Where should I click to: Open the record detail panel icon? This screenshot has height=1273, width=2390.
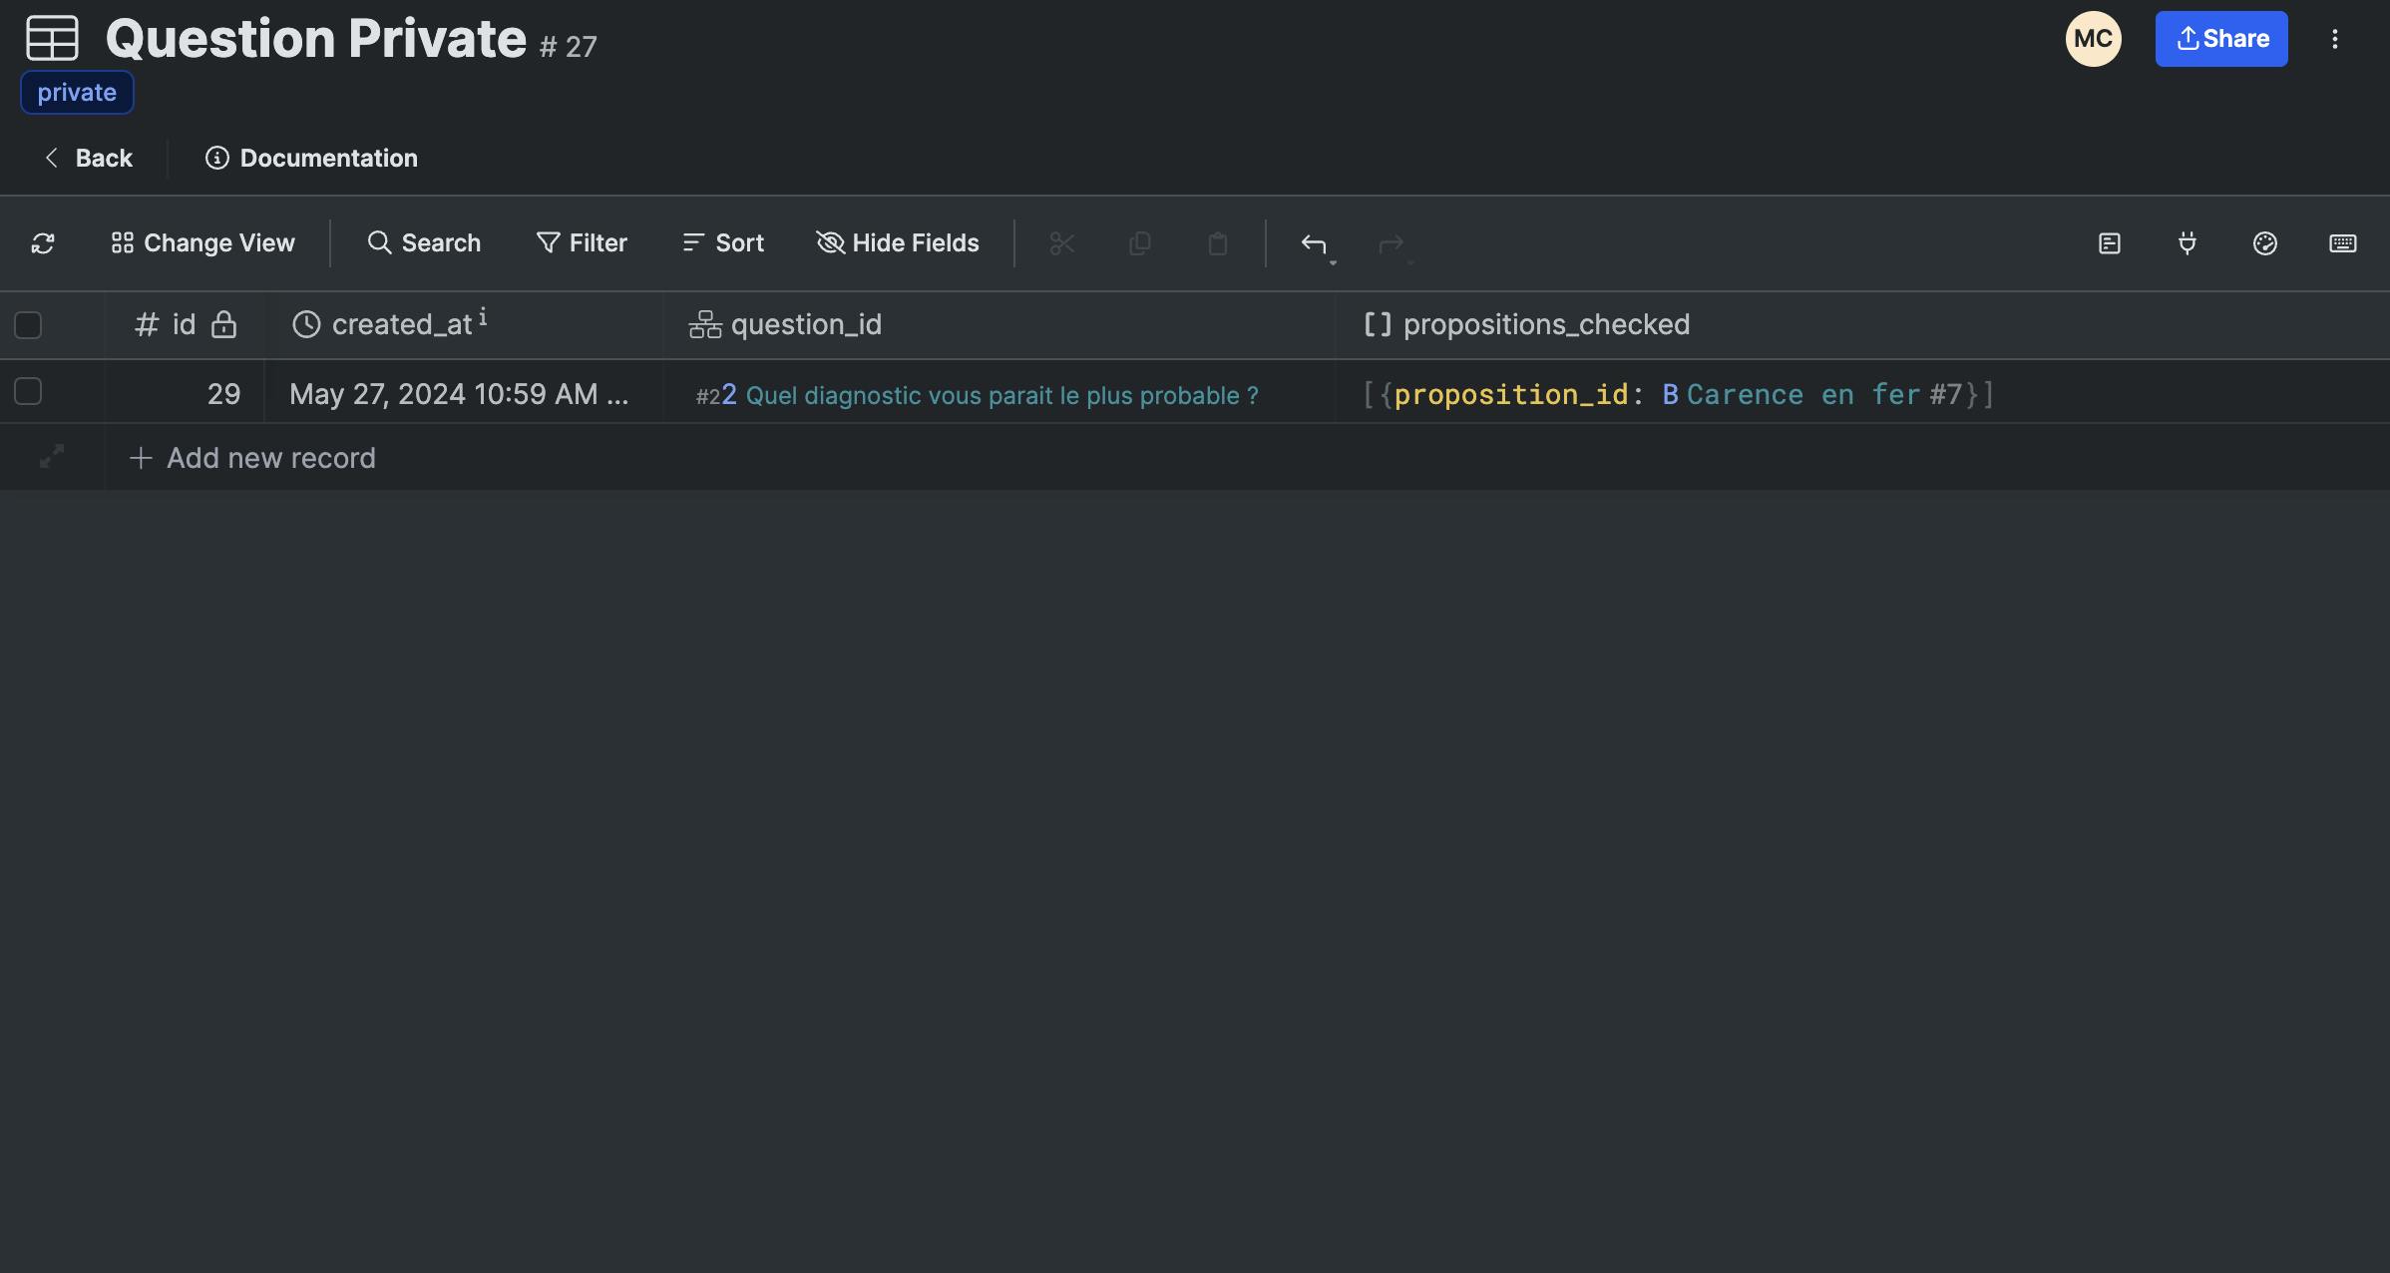(x=2110, y=243)
